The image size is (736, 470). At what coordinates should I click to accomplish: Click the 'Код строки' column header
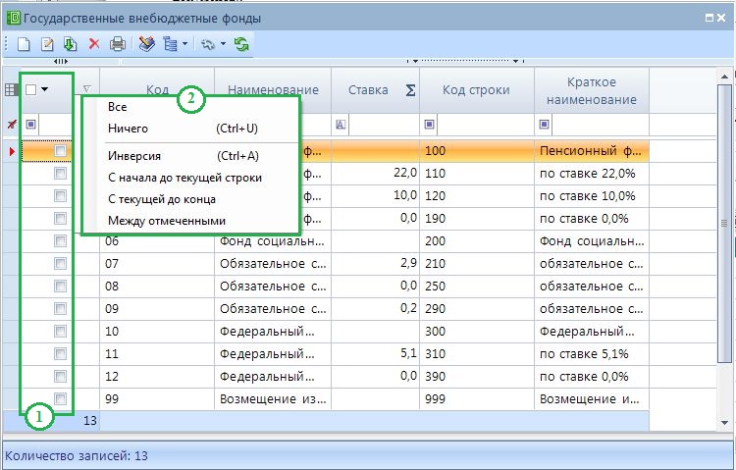click(x=476, y=90)
